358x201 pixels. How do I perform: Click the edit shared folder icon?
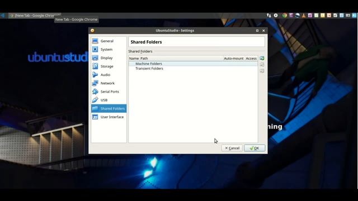coord(262,65)
